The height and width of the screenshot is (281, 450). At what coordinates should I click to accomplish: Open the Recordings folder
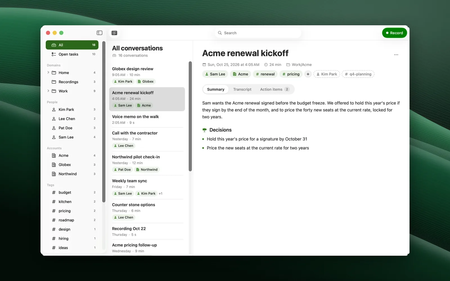[x=72, y=82]
